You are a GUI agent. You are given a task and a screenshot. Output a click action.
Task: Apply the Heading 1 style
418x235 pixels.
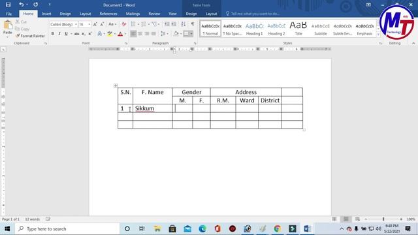[x=254, y=29]
